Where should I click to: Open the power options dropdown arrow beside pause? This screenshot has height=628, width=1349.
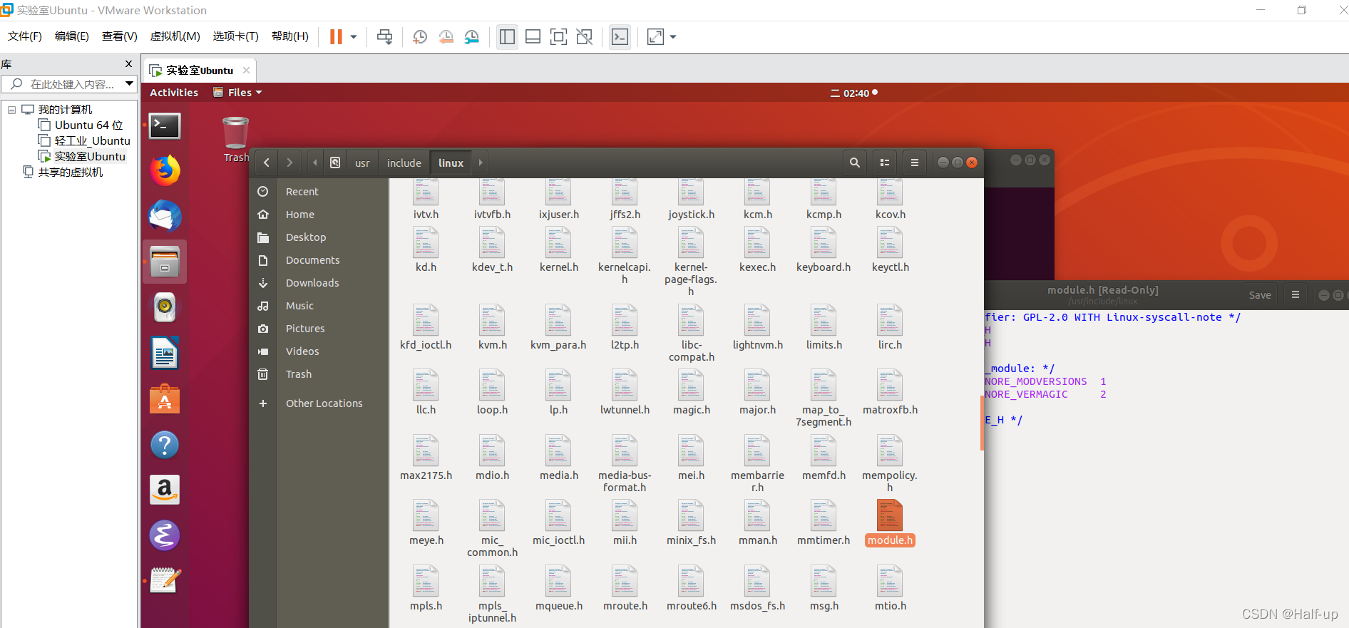[354, 36]
